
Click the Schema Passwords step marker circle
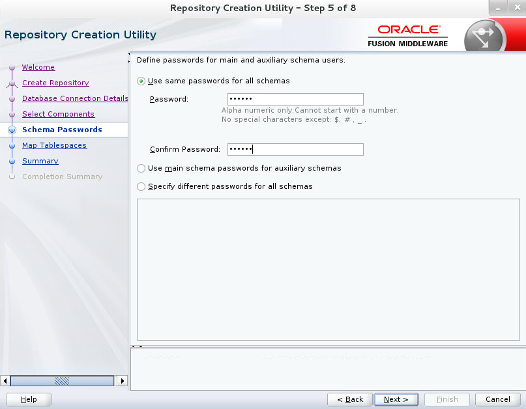[12, 130]
